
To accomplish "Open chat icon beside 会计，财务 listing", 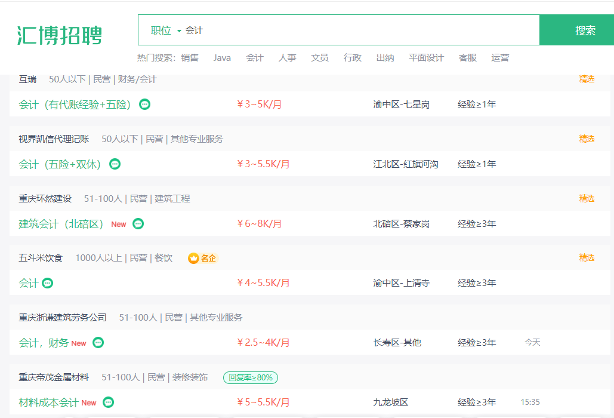I will pos(98,342).
